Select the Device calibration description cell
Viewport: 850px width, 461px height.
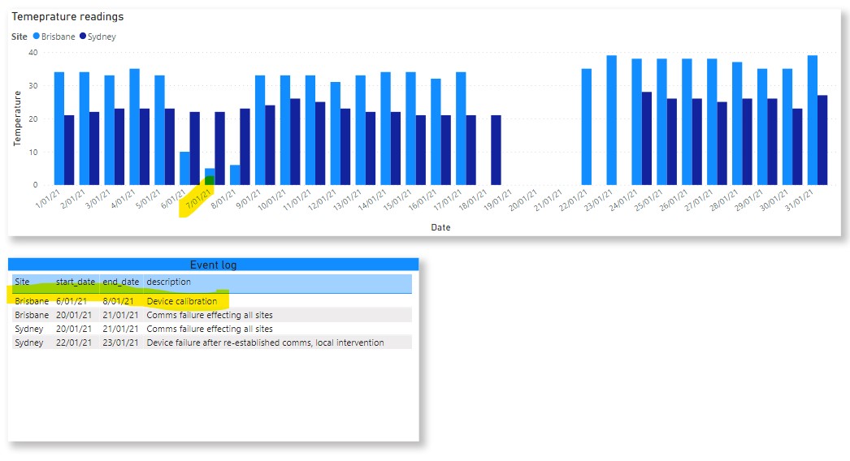[x=182, y=301]
